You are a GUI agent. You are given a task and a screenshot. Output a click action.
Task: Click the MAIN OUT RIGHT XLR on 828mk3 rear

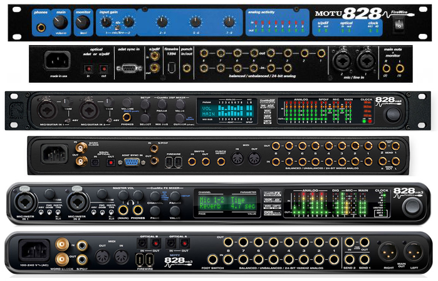tap(388, 253)
